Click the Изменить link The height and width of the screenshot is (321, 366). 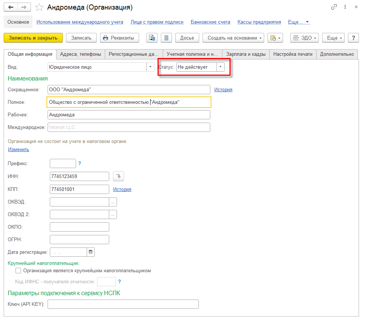click(18, 150)
